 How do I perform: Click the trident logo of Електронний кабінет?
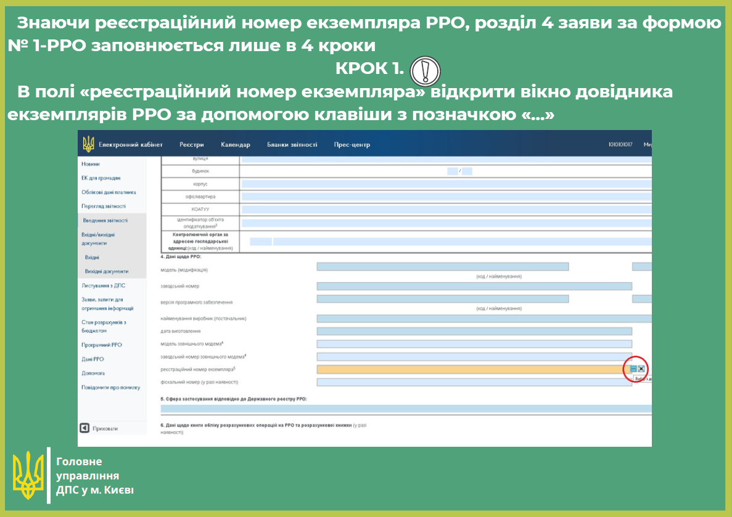[88, 144]
